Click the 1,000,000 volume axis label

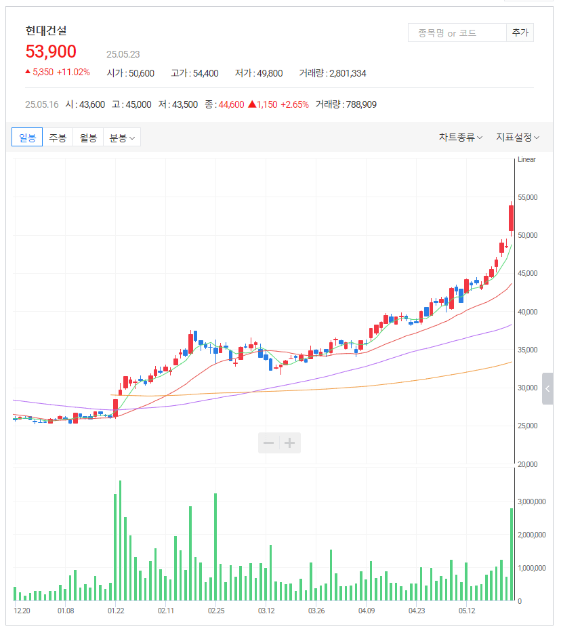(531, 568)
